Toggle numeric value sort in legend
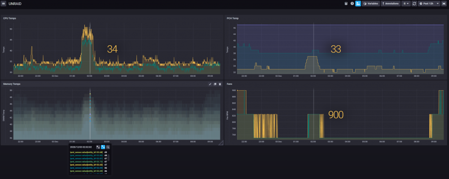 [x=103, y=147]
